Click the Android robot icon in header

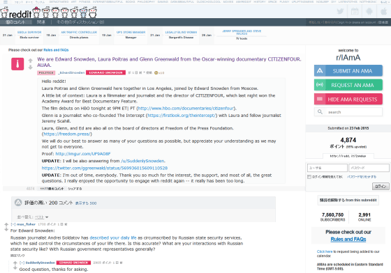369,11
